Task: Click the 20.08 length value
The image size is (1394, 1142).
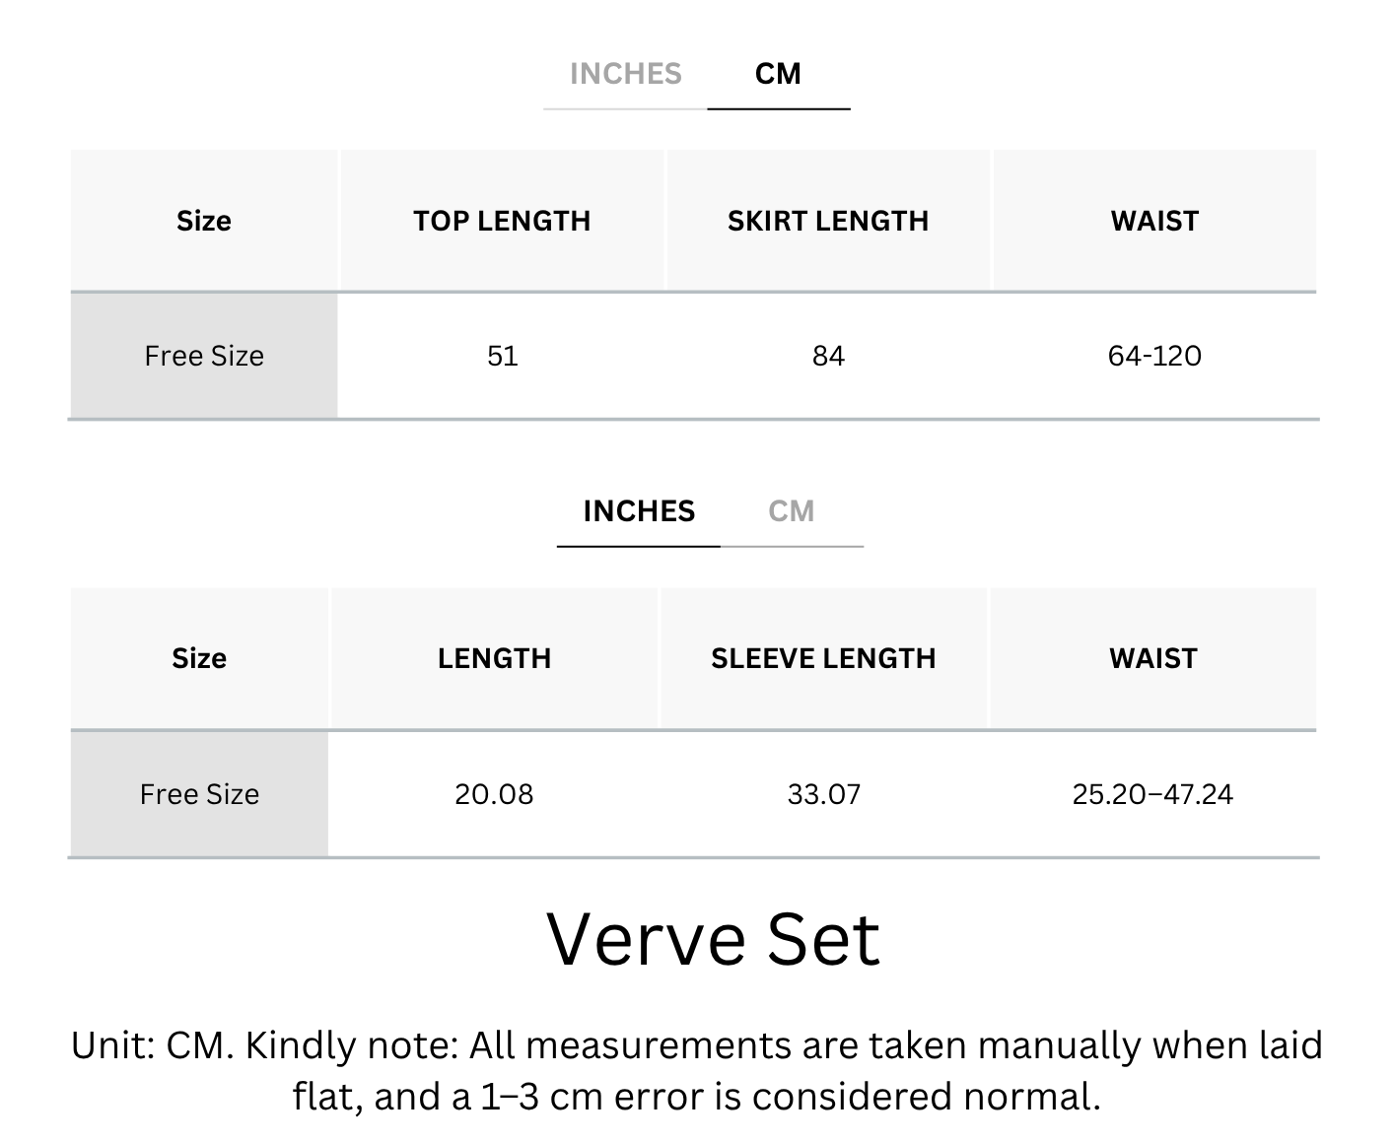Action: (x=494, y=794)
